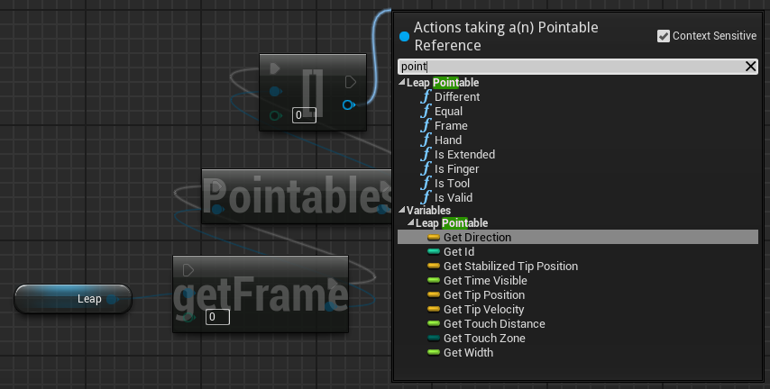Click getFrame node blue target pin
770x389 pixels.
[x=189, y=294]
